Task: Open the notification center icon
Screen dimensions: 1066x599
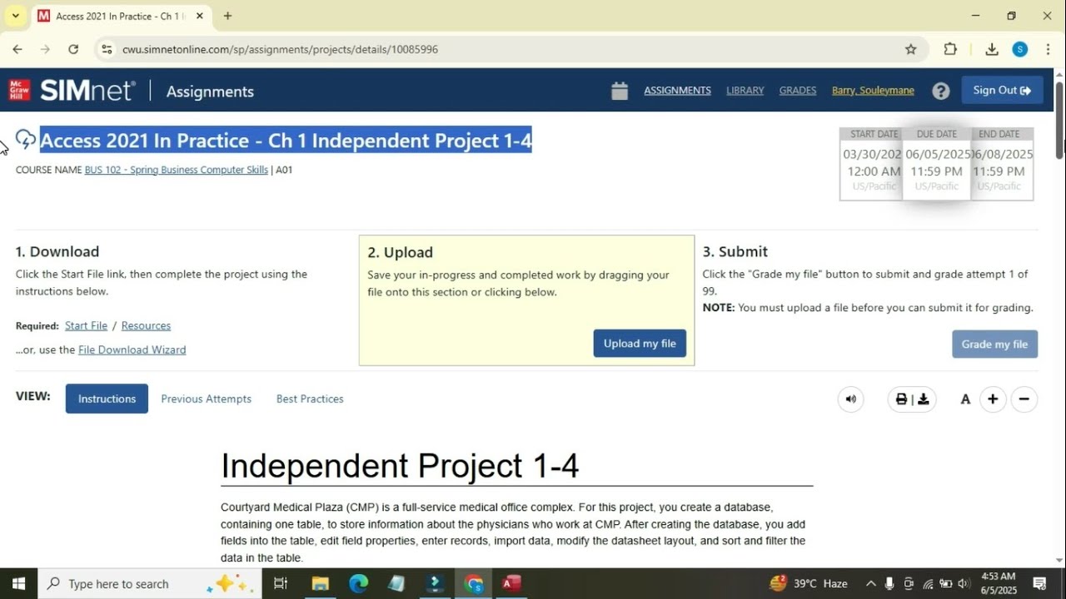Action: (1039, 583)
